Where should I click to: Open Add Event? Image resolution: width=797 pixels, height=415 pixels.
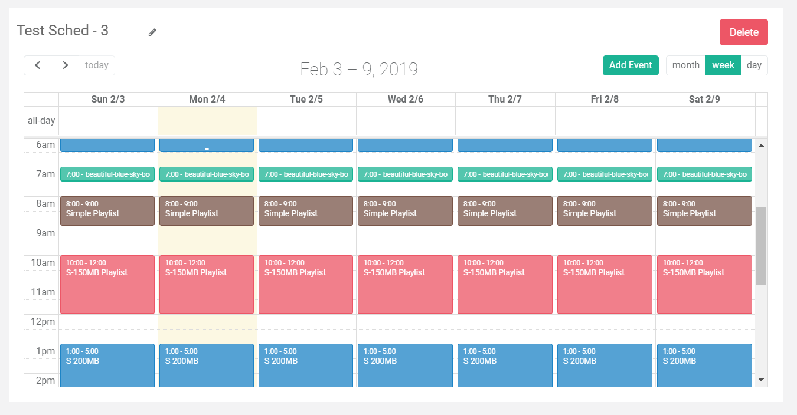coord(631,65)
